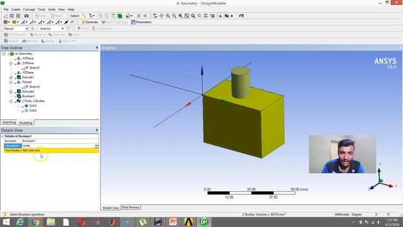Click the New Selection arrow icon
The image size is (403, 227).
coord(84,16)
